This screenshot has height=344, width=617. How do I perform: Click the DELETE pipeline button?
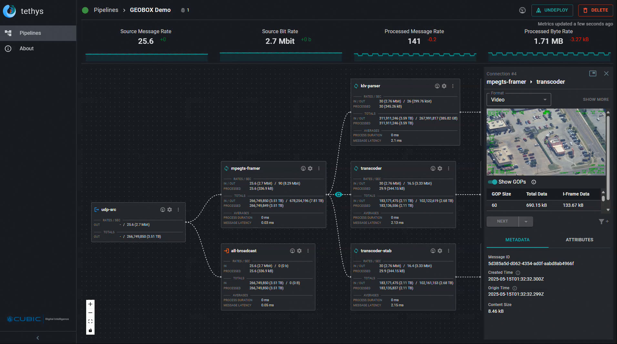pyautogui.click(x=596, y=10)
